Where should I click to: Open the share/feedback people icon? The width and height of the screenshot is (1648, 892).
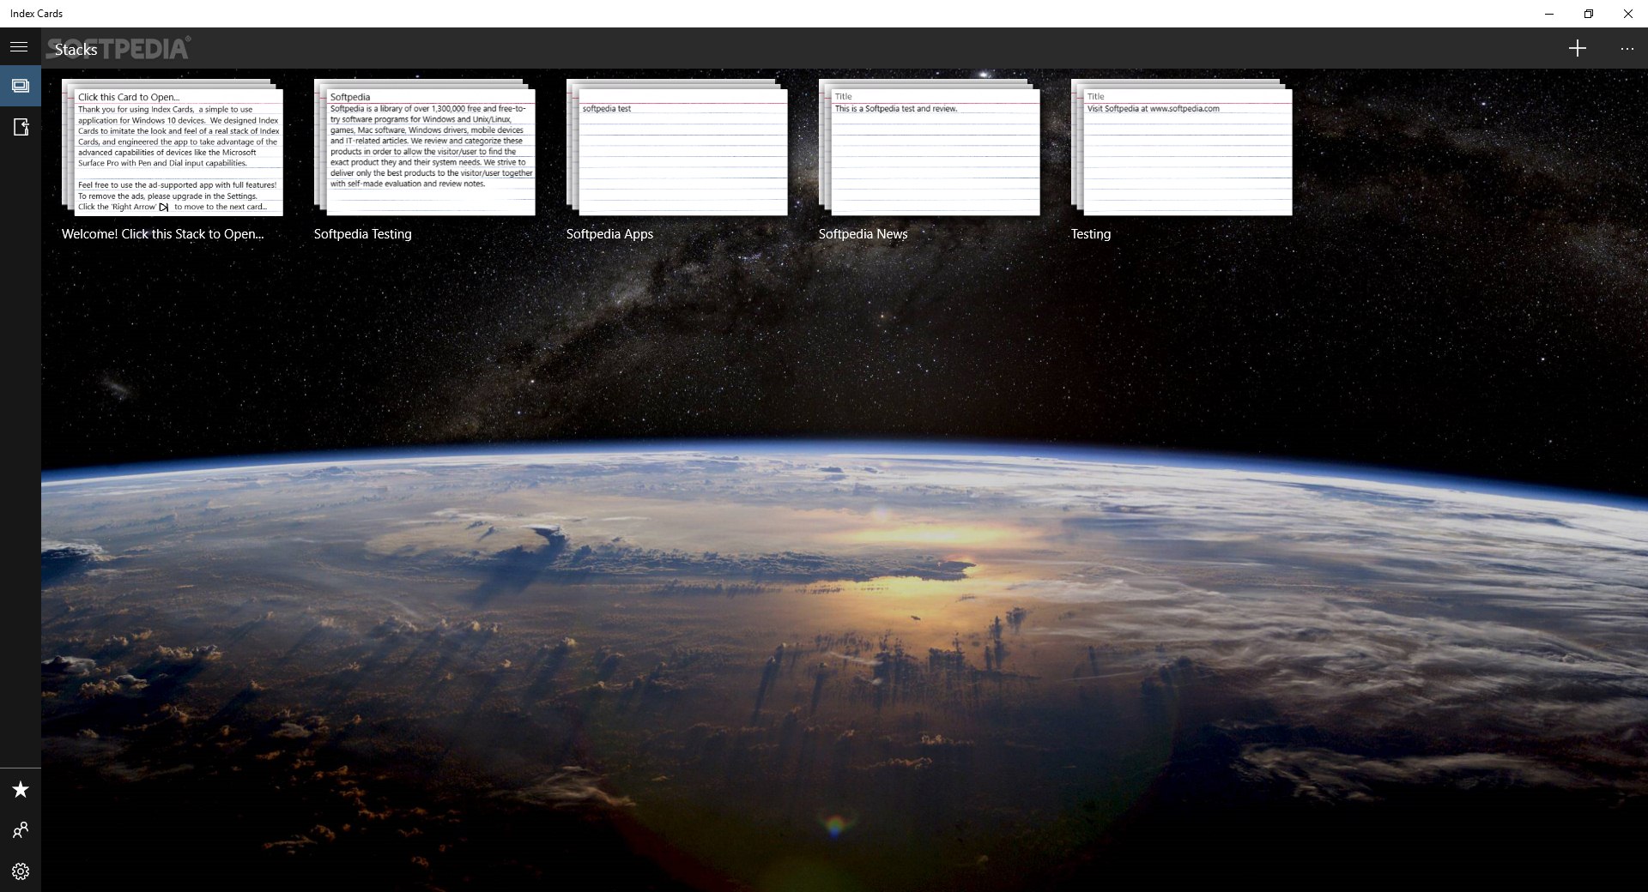pyautogui.click(x=20, y=830)
